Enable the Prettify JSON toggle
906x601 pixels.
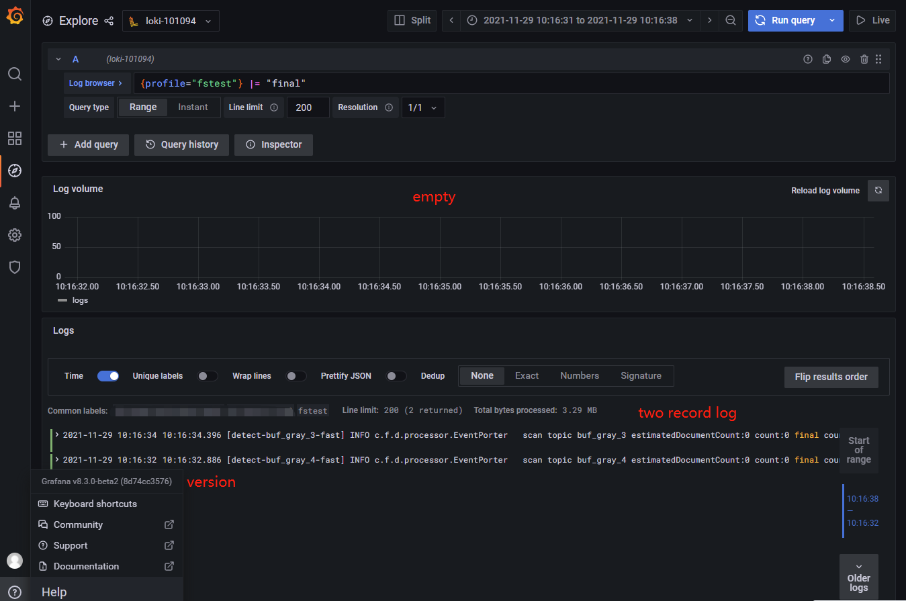pyautogui.click(x=396, y=376)
